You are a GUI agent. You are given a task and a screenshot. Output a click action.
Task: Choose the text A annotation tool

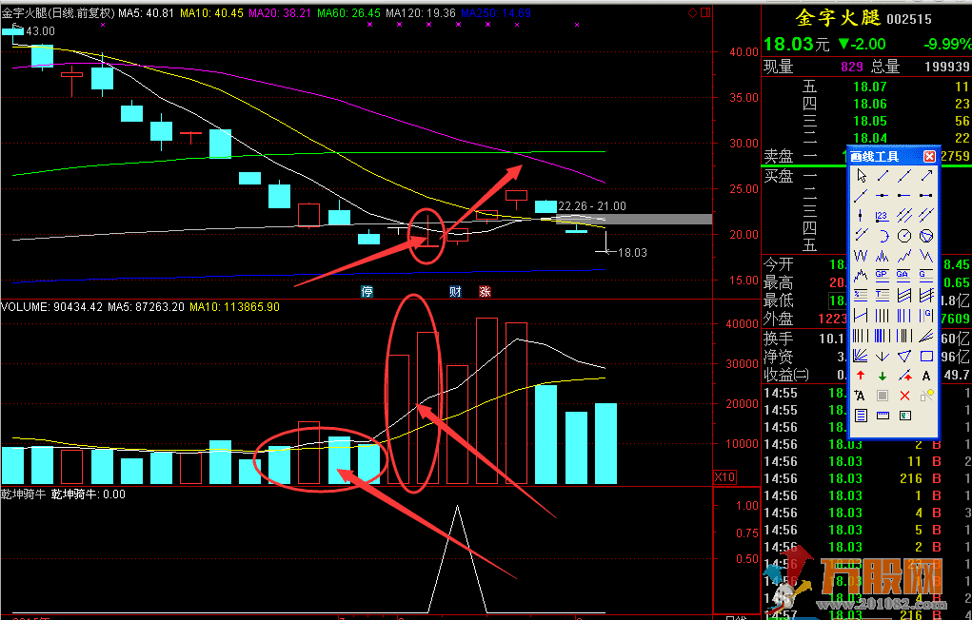point(926,376)
